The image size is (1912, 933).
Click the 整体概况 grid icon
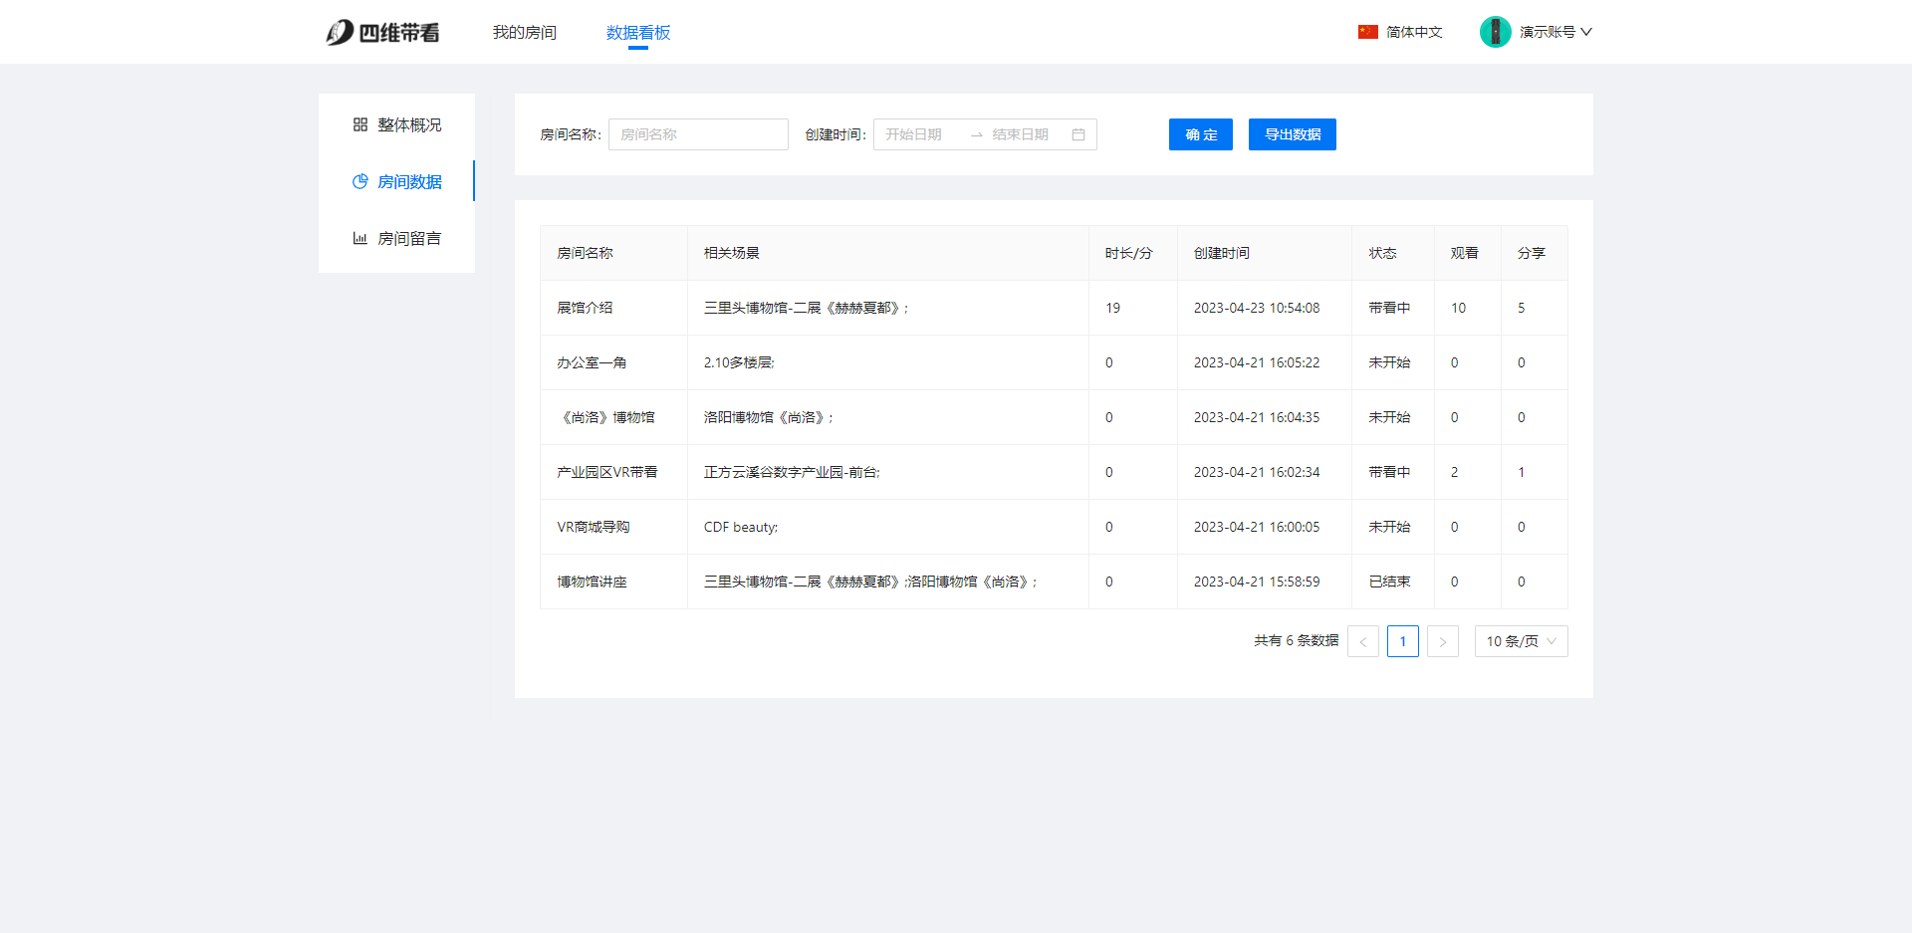(360, 124)
